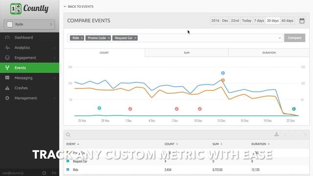
Task: Go back to events list
Action: pyautogui.click(x=78, y=6)
